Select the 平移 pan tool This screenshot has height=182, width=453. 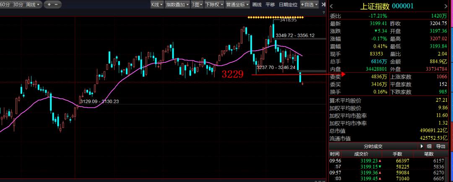[x=270, y=4]
